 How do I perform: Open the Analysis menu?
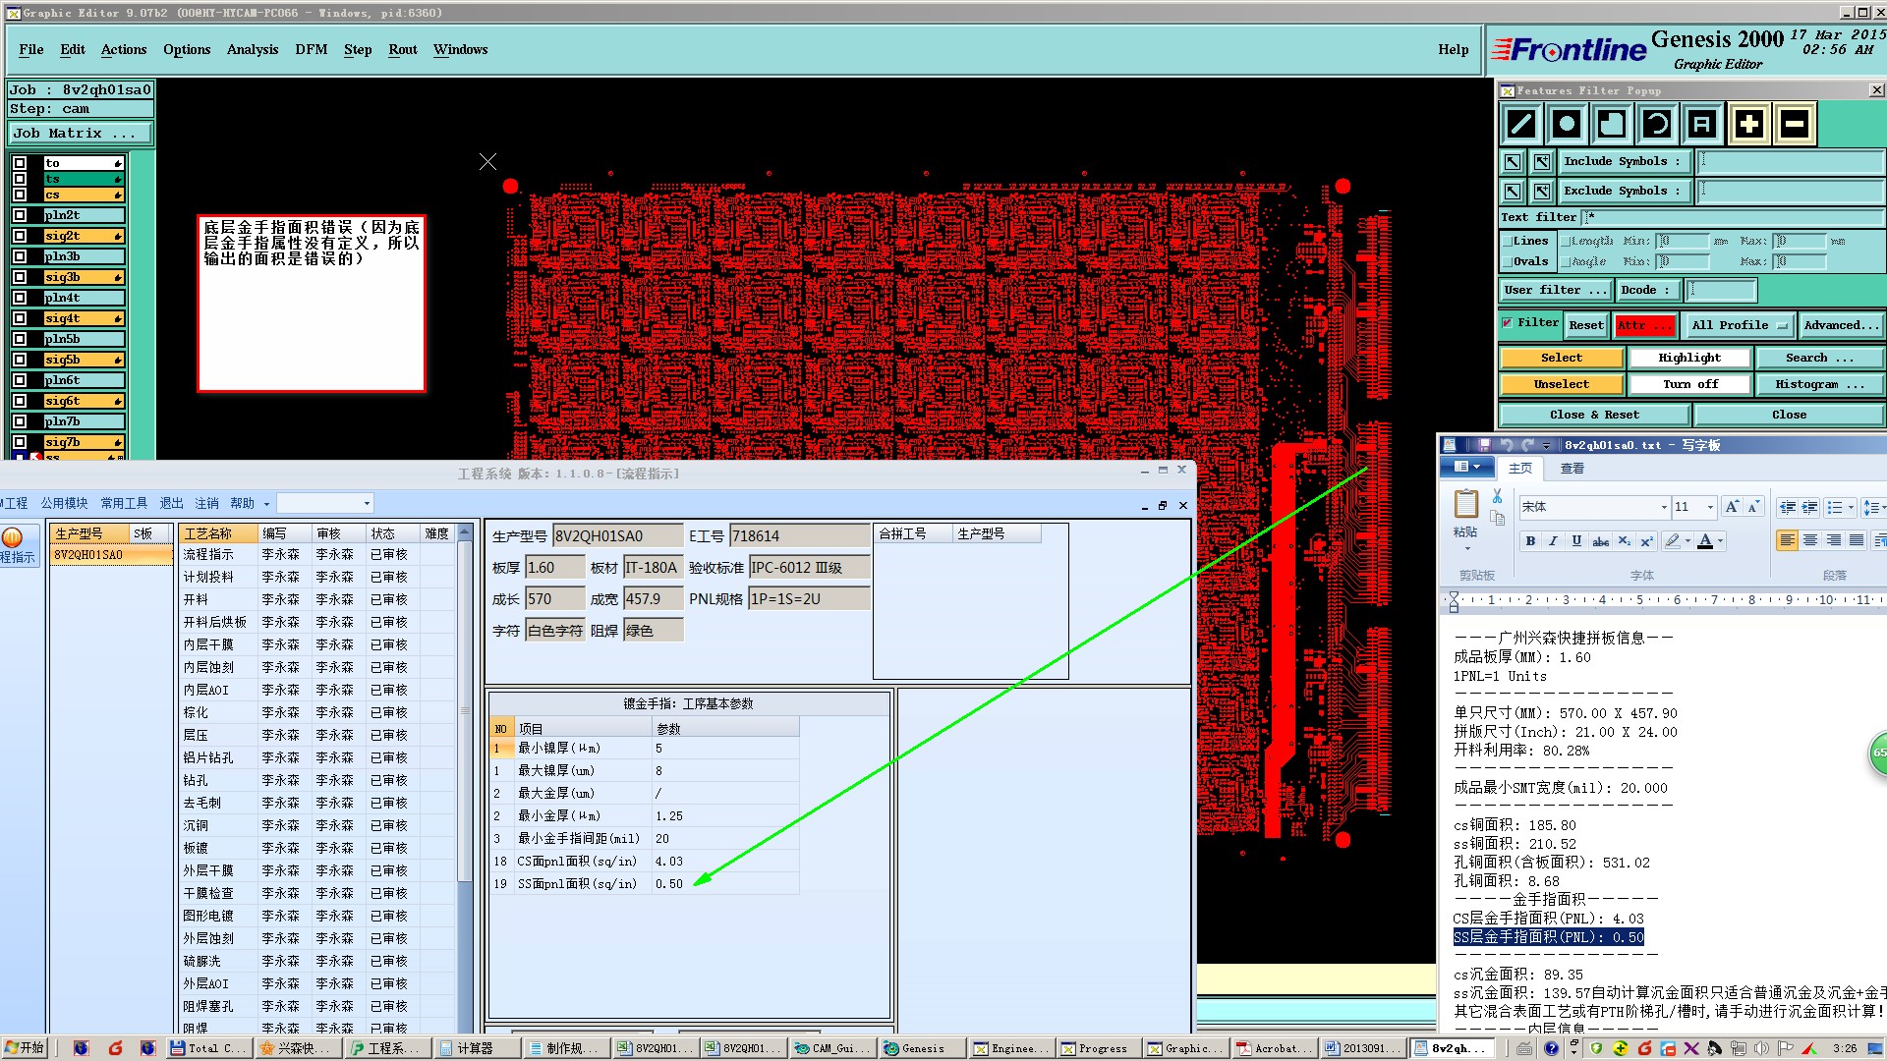pos(252,49)
